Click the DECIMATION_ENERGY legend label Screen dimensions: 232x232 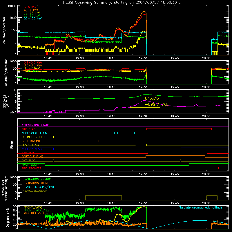point(37,179)
